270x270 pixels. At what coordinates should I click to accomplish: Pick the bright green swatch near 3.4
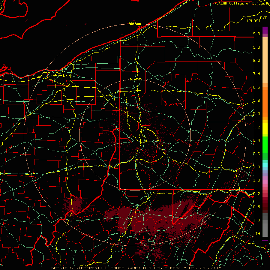pos(265,145)
